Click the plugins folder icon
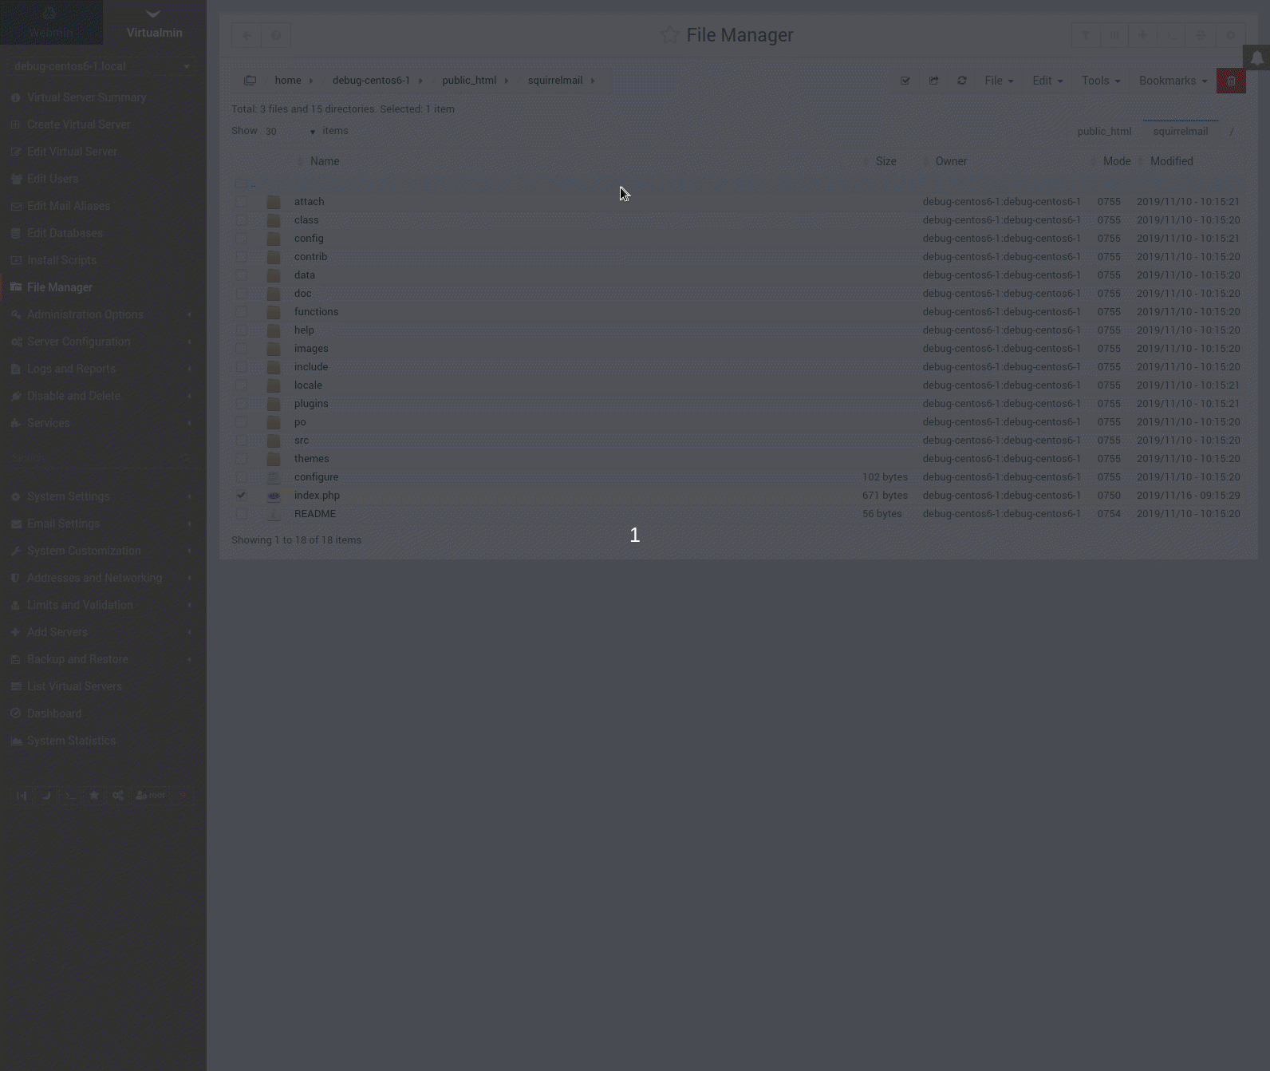1270x1071 pixels. [274, 404]
